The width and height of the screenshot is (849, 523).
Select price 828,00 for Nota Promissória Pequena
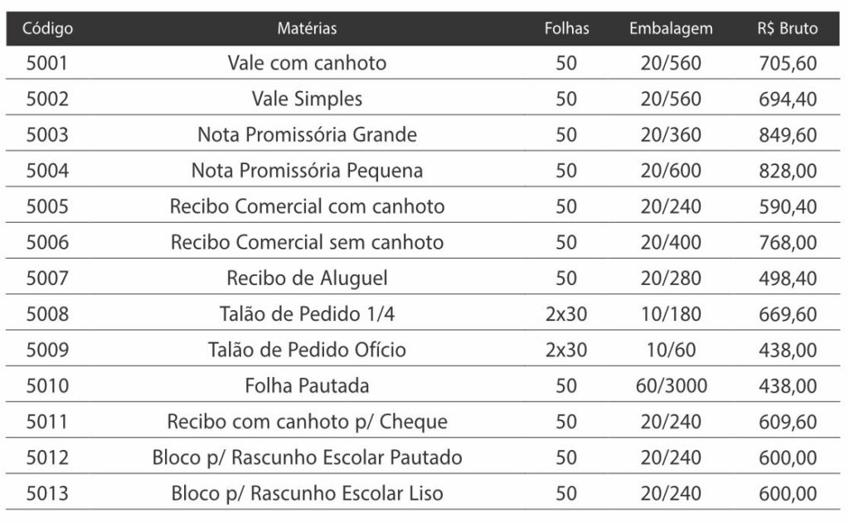tap(788, 171)
